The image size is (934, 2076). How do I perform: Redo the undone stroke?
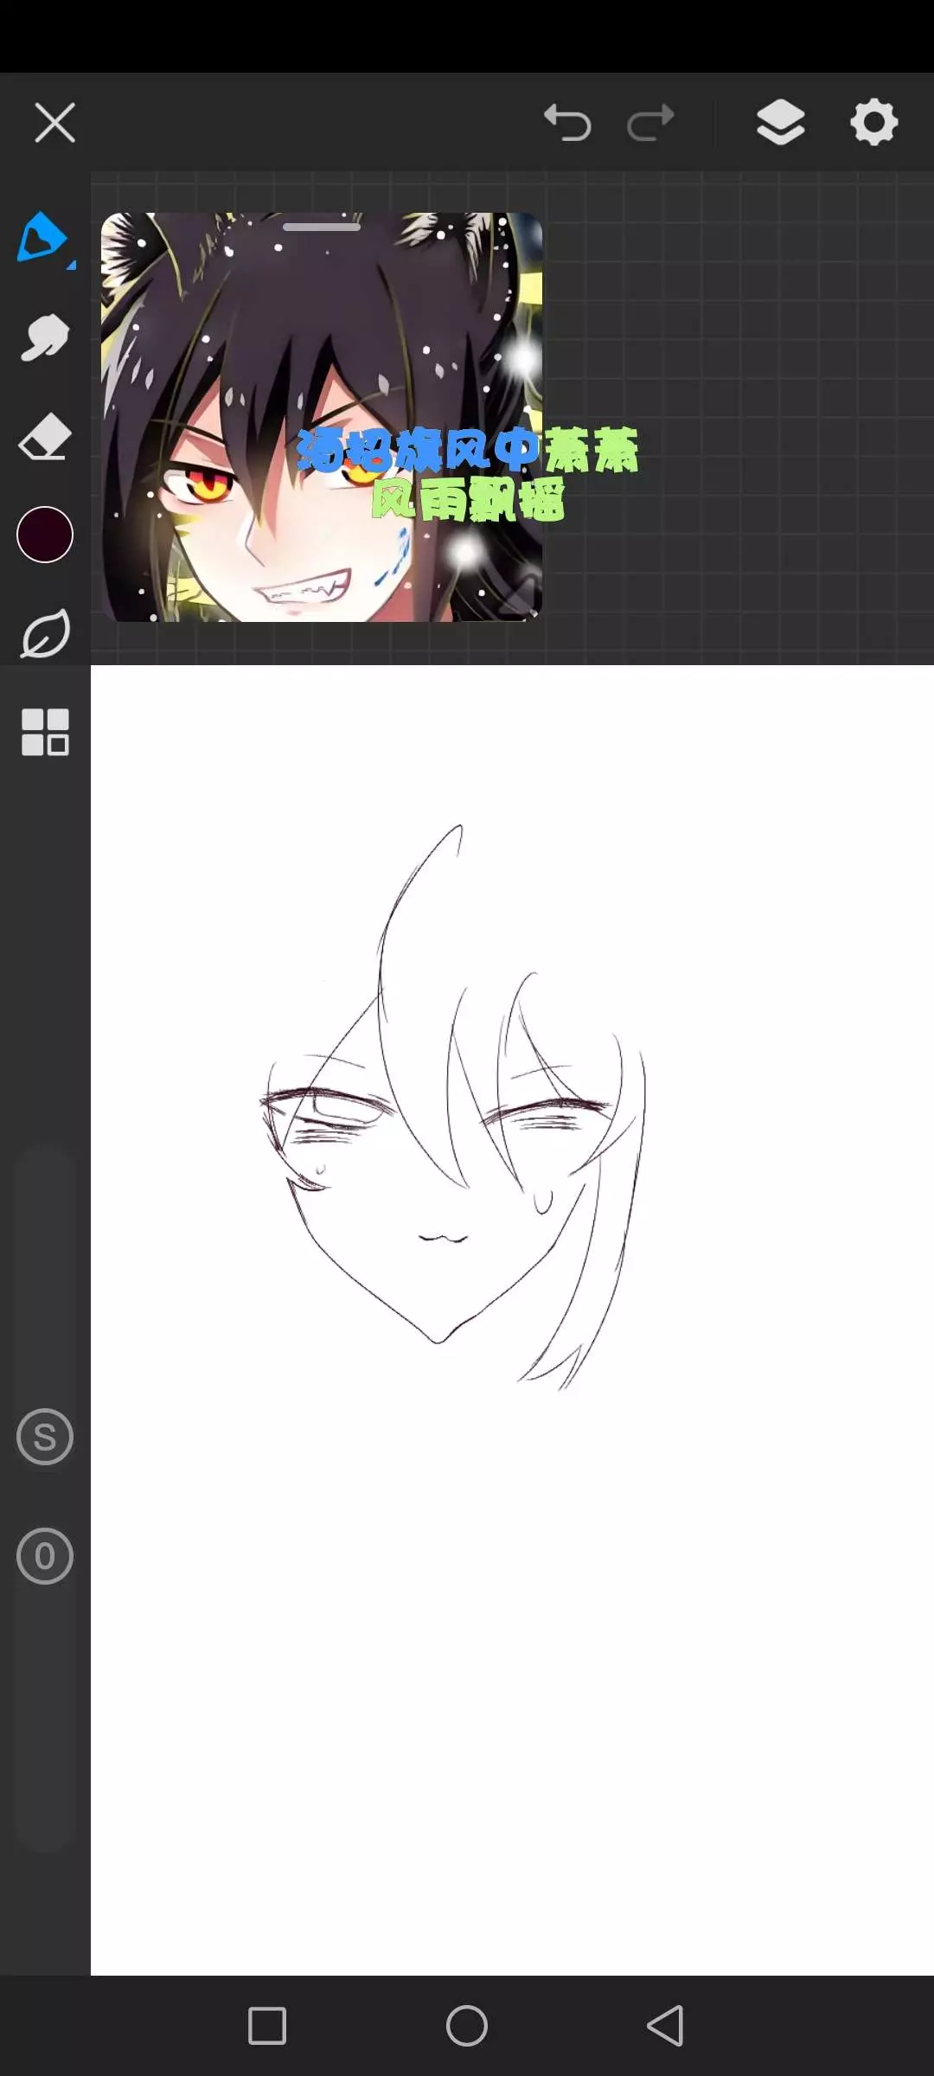pos(650,122)
